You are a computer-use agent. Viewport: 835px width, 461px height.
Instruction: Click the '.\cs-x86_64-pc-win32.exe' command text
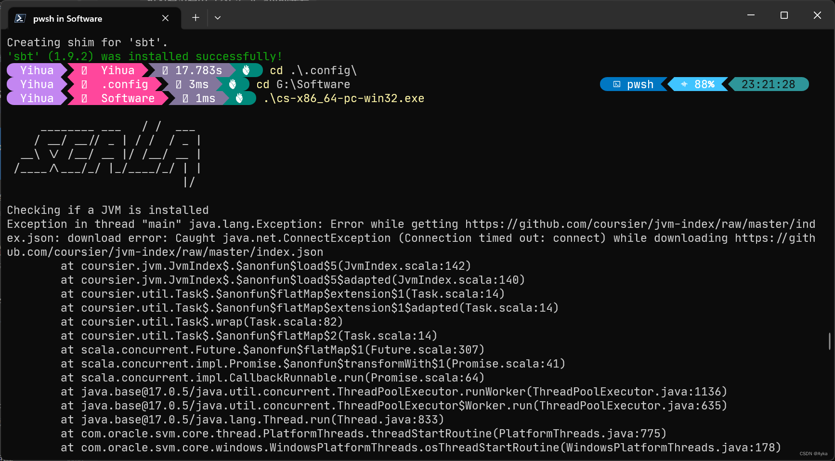click(344, 99)
